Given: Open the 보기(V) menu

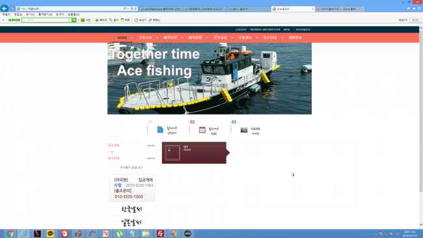Looking at the screenshot, I should click(x=30, y=14).
